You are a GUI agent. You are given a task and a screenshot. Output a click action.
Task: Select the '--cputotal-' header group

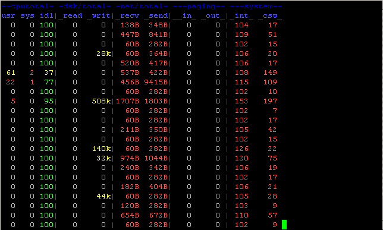(x=27, y=6)
